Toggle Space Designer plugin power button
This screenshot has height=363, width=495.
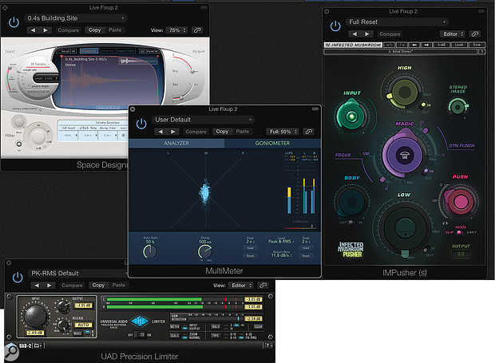[14, 22]
